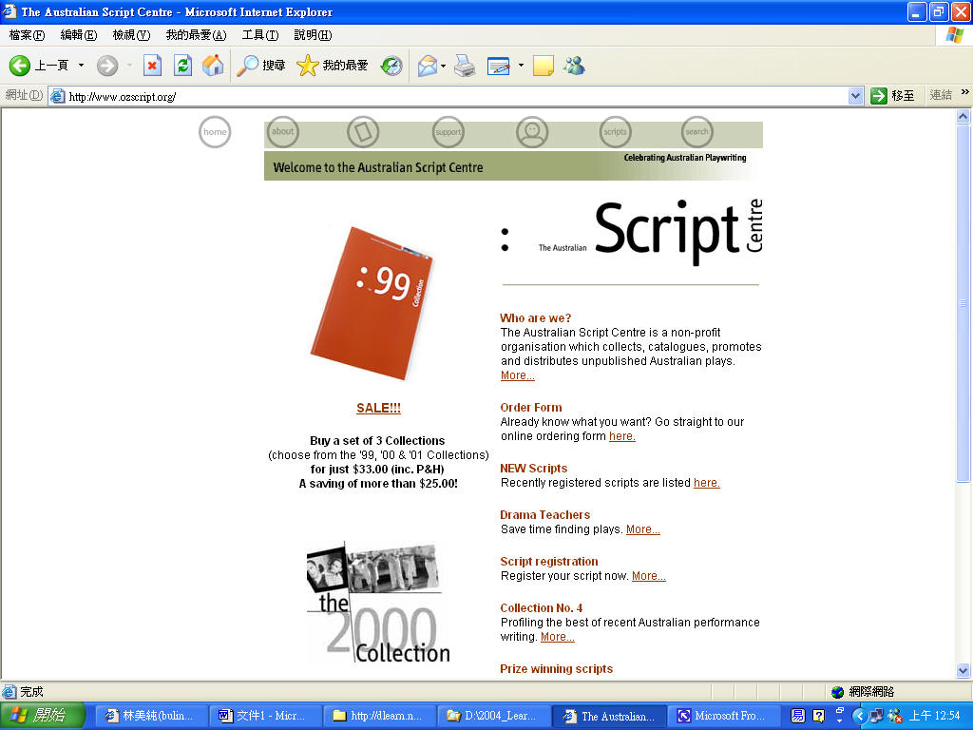Switch to the http://dlearn.n... taskbar folder
The image size is (973, 730).
378,716
